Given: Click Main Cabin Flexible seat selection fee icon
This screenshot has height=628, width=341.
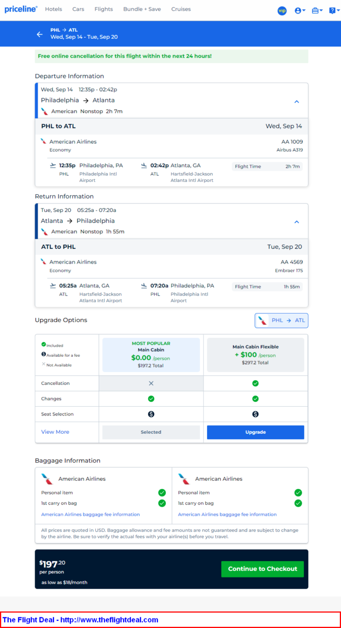Looking at the screenshot, I should [255, 414].
